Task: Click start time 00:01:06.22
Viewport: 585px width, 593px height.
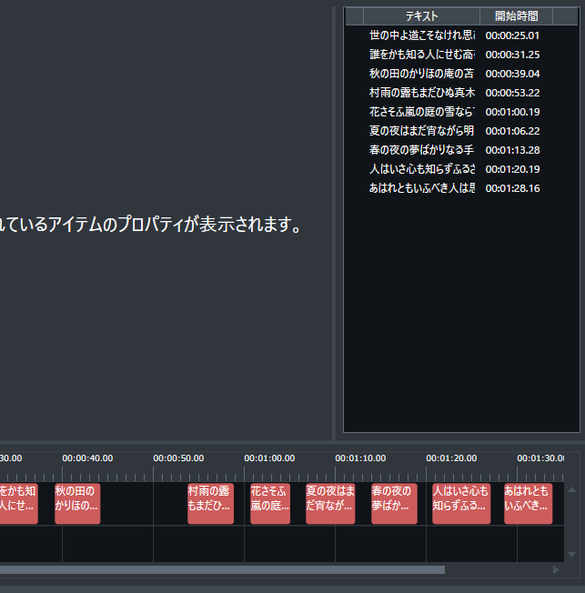Action: [512, 131]
